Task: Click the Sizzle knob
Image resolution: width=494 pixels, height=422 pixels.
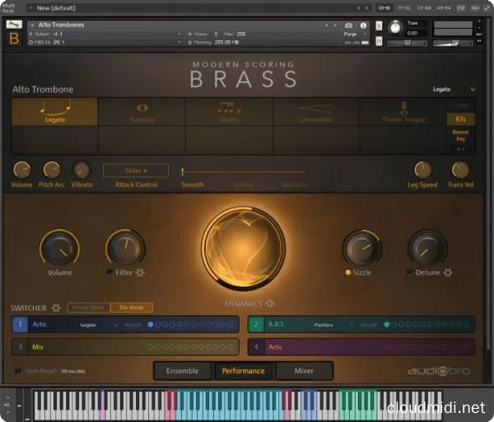Action: pos(361,249)
